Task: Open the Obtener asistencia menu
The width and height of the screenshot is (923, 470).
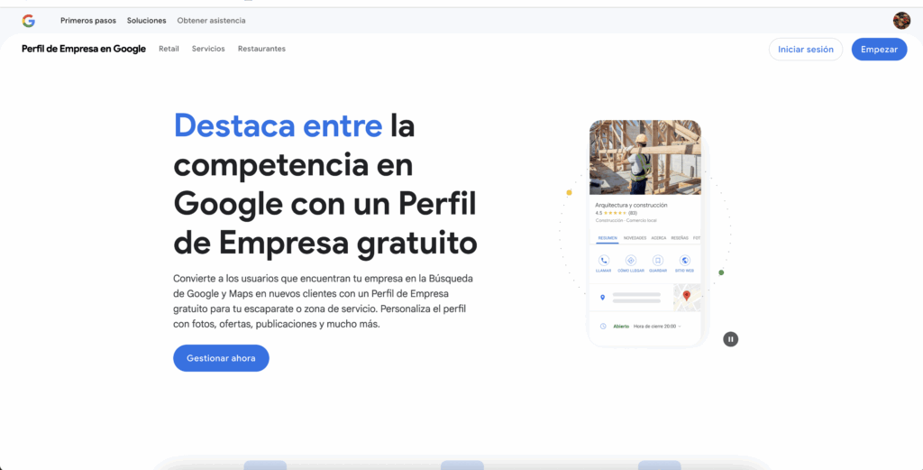Action: click(211, 21)
